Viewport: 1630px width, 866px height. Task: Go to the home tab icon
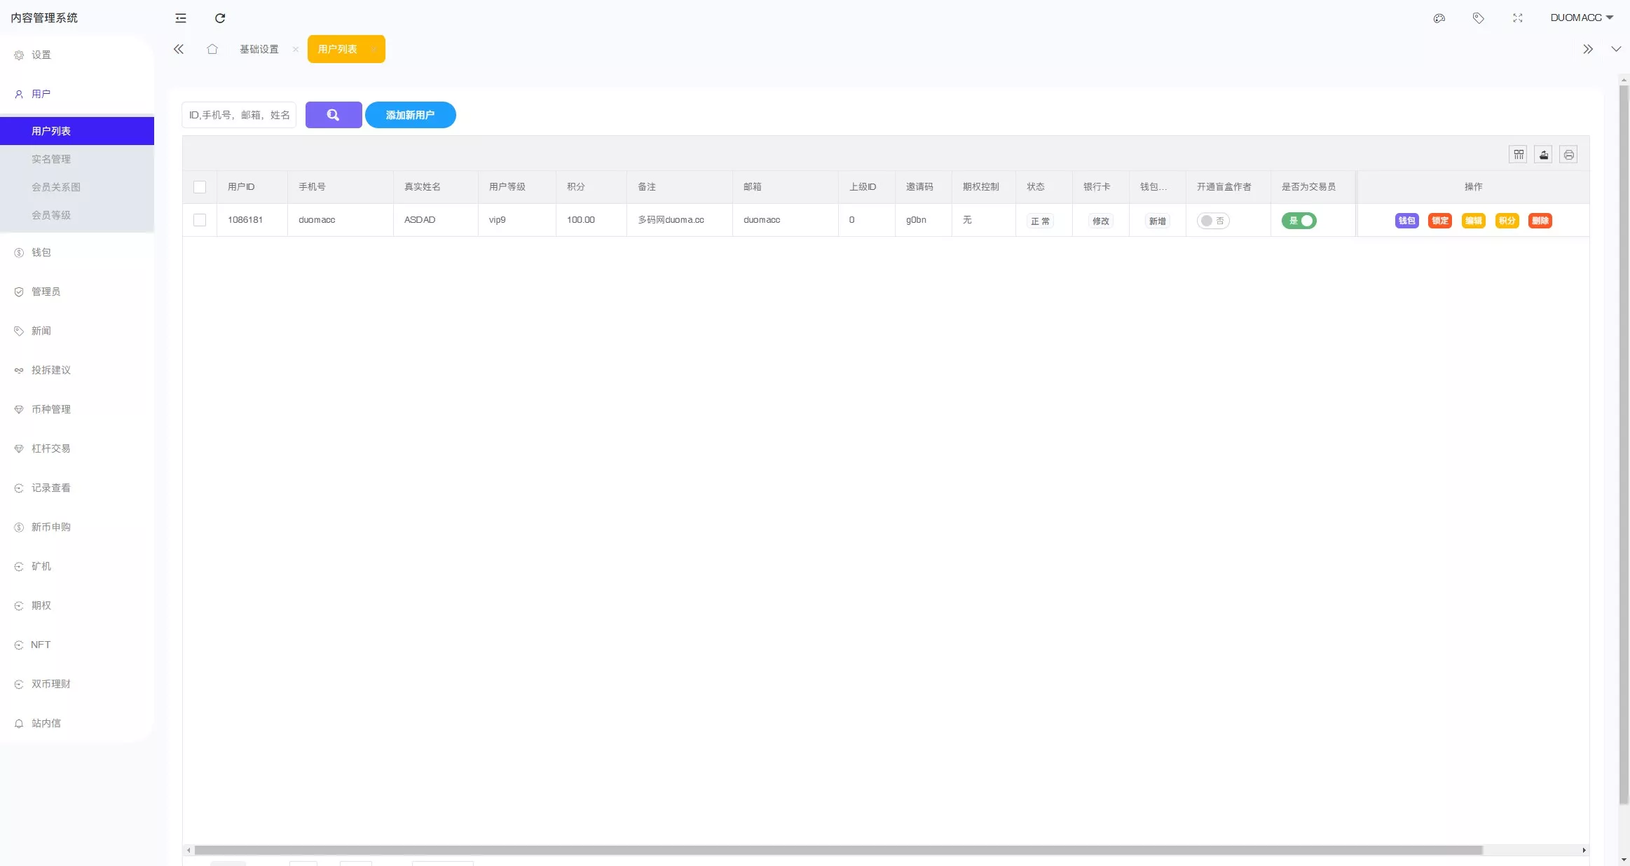click(212, 49)
